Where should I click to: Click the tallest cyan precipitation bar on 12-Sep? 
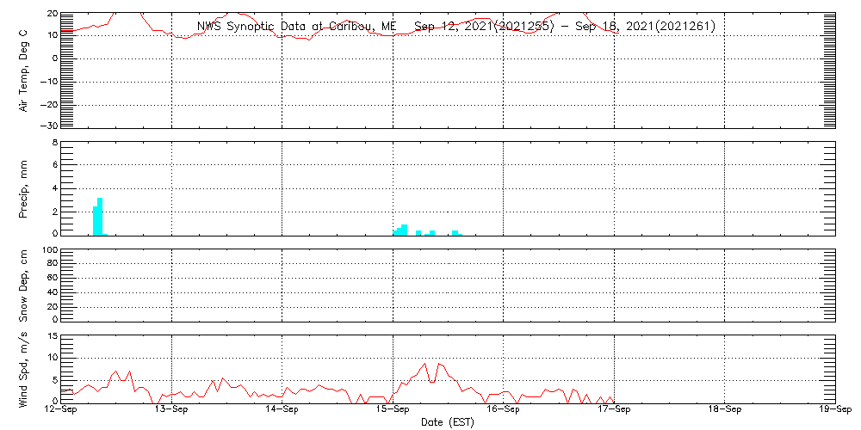(100, 216)
